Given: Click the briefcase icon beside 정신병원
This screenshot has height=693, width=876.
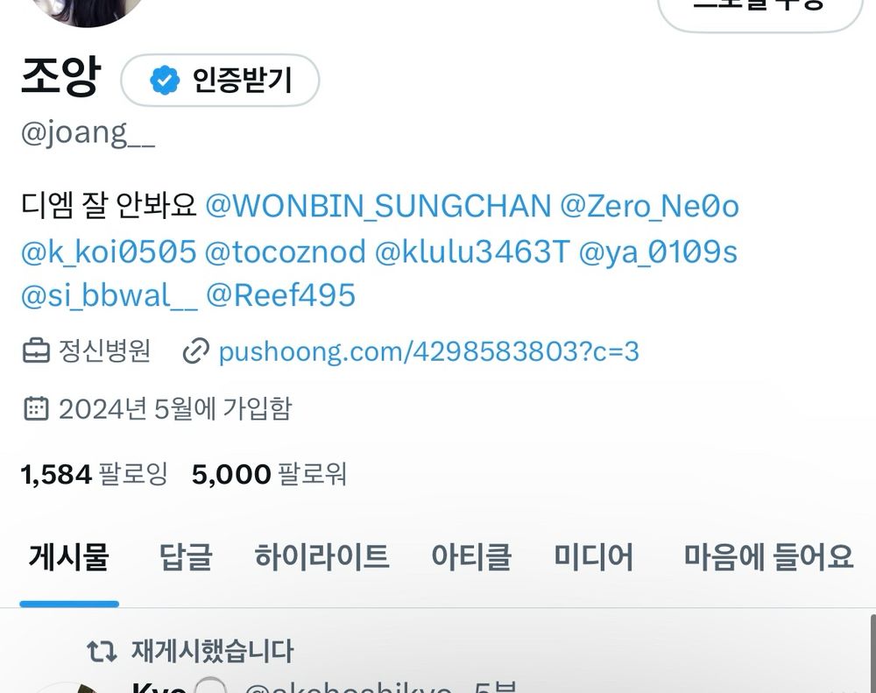Looking at the screenshot, I should pyautogui.click(x=36, y=351).
